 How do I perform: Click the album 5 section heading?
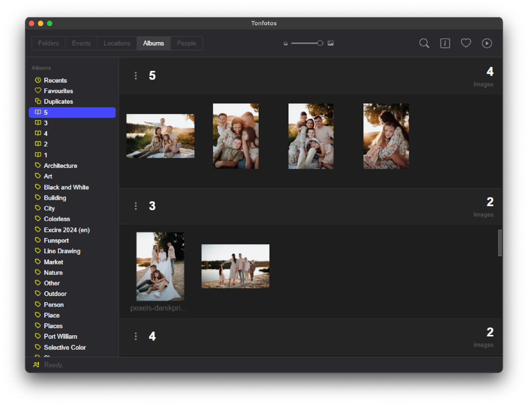tap(152, 76)
